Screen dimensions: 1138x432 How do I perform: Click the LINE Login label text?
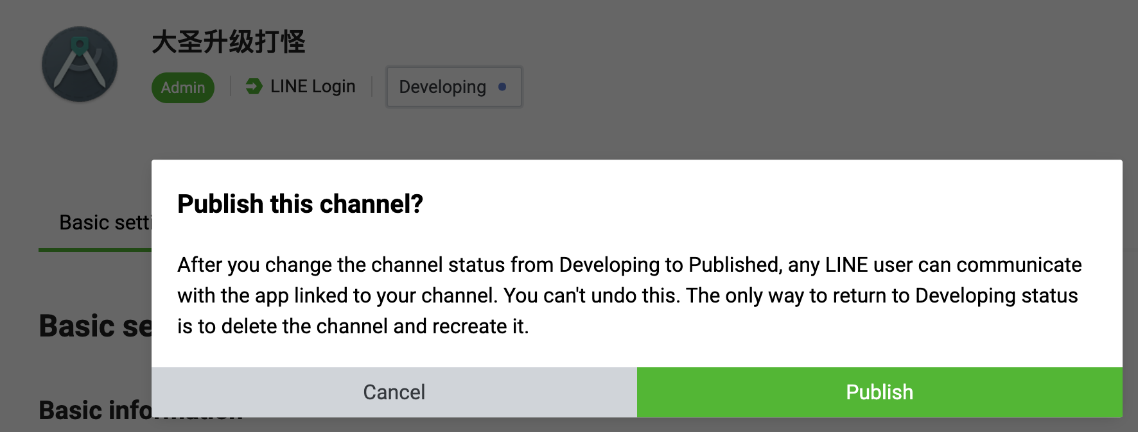pos(313,86)
